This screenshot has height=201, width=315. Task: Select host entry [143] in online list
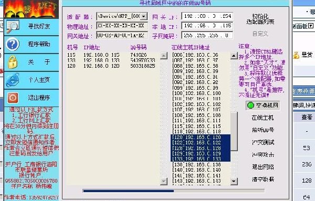click(x=201, y=181)
